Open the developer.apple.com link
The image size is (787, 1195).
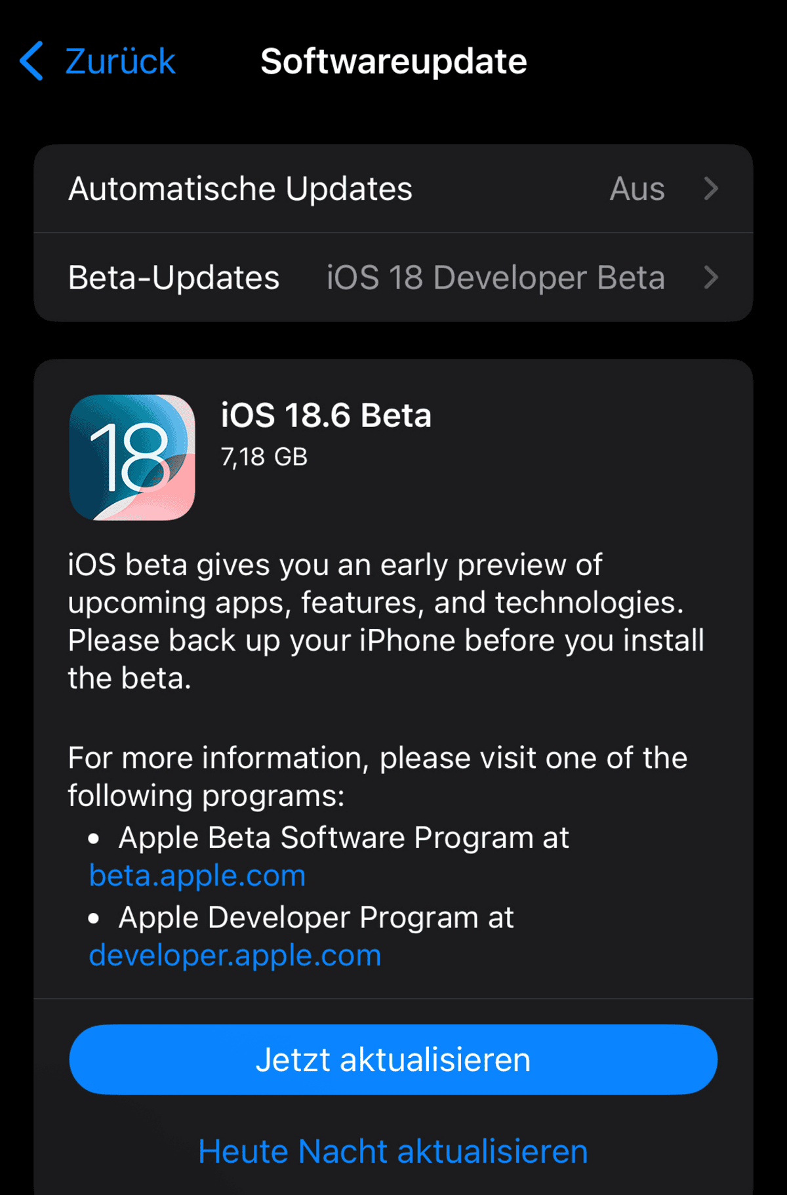tap(235, 956)
